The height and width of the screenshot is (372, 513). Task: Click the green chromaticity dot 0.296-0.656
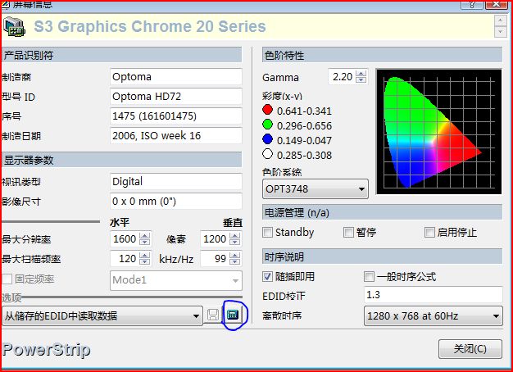267,125
